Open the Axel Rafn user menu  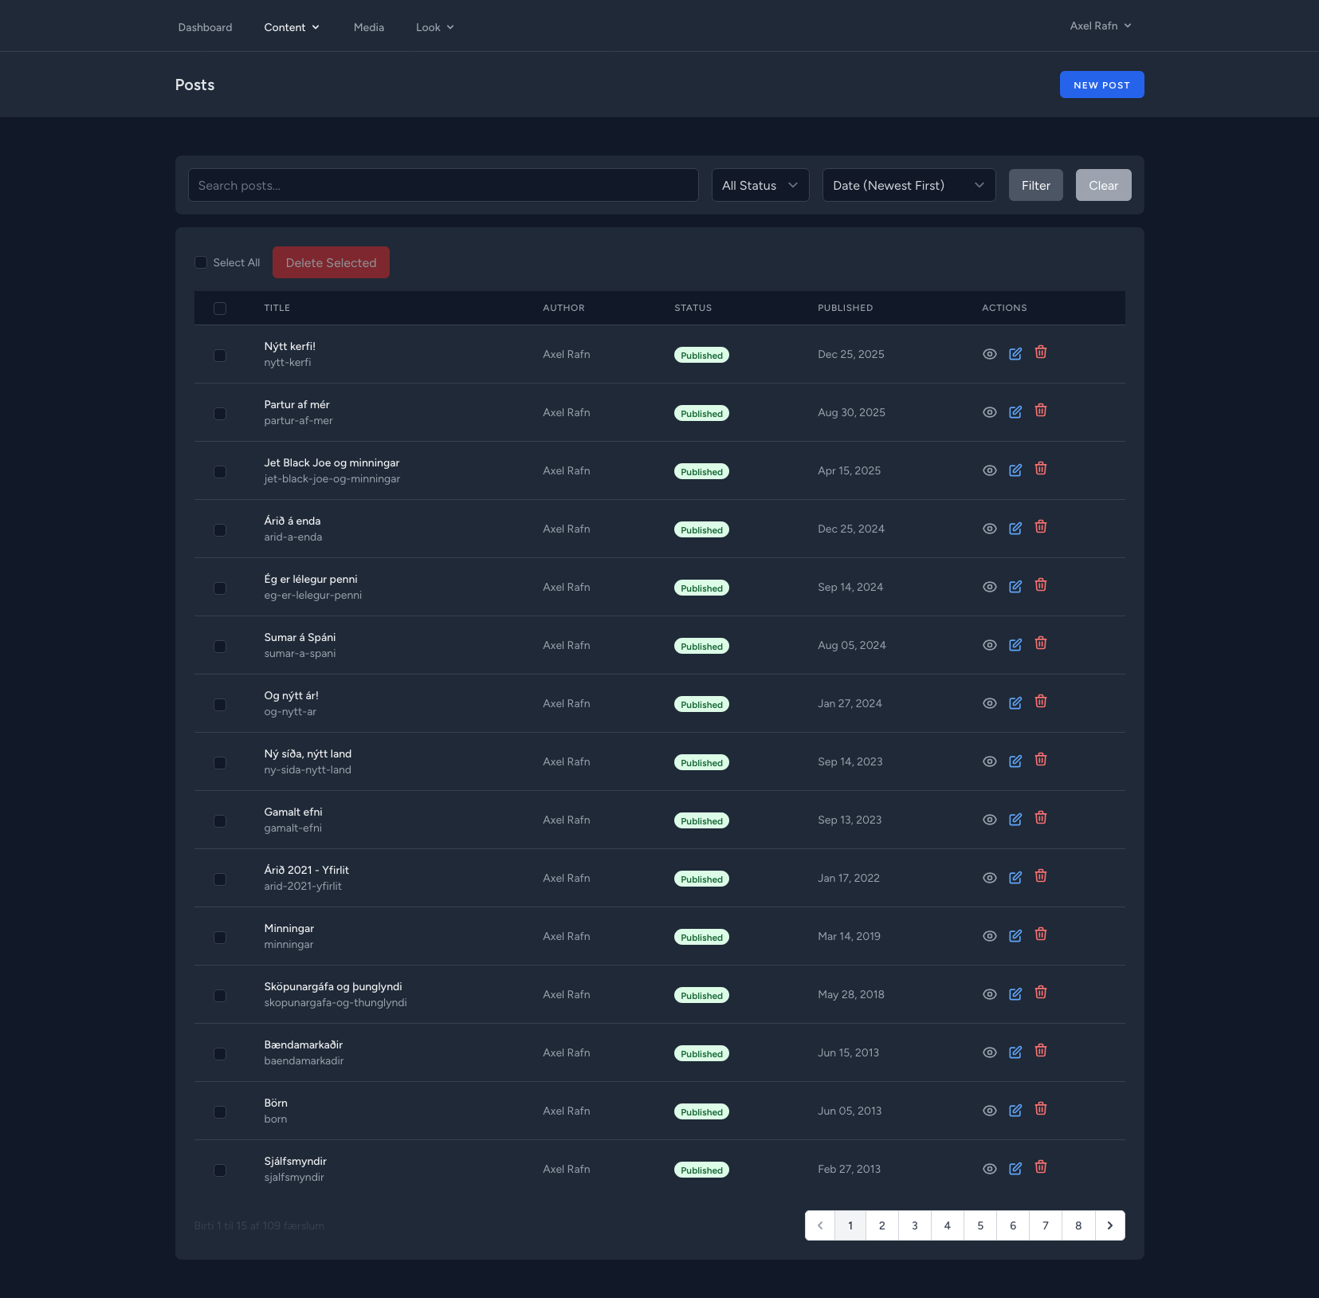tap(1100, 26)
